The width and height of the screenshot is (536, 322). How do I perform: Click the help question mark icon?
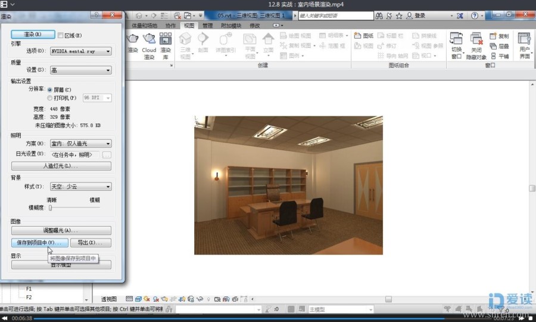[475, 16]
